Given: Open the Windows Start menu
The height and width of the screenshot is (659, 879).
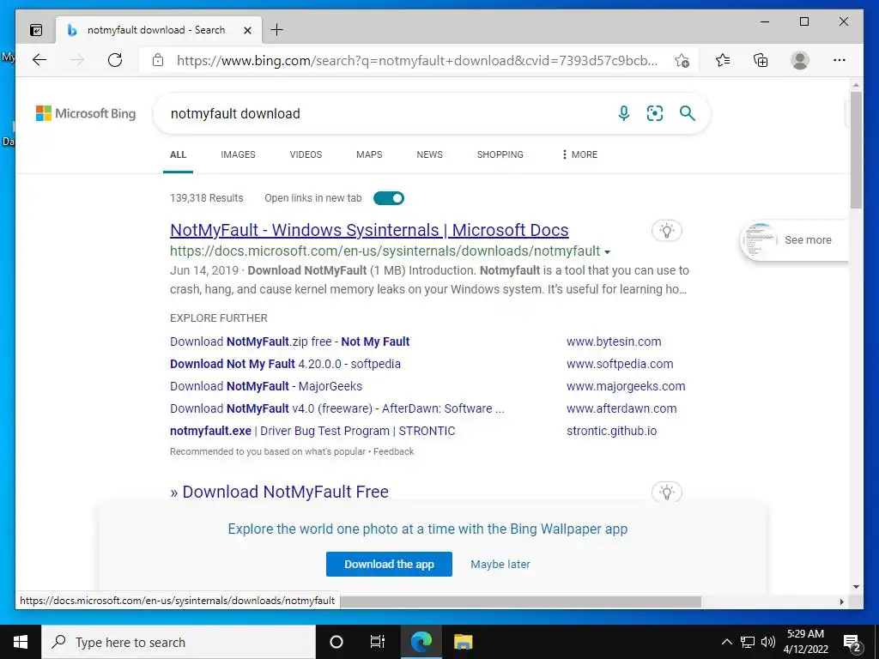Looking at the screenshot, I should point(21,642).
